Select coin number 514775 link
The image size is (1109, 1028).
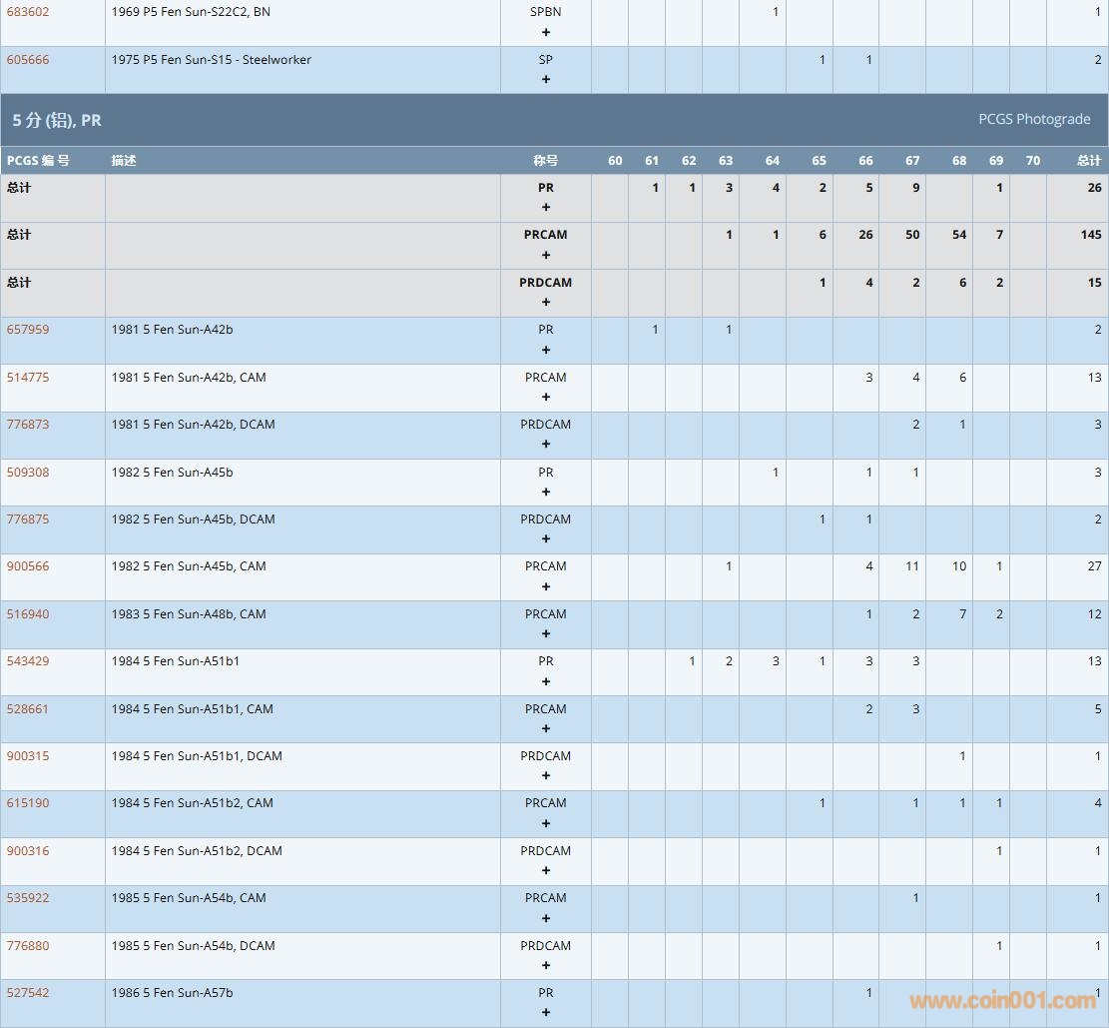coord(28,378)
